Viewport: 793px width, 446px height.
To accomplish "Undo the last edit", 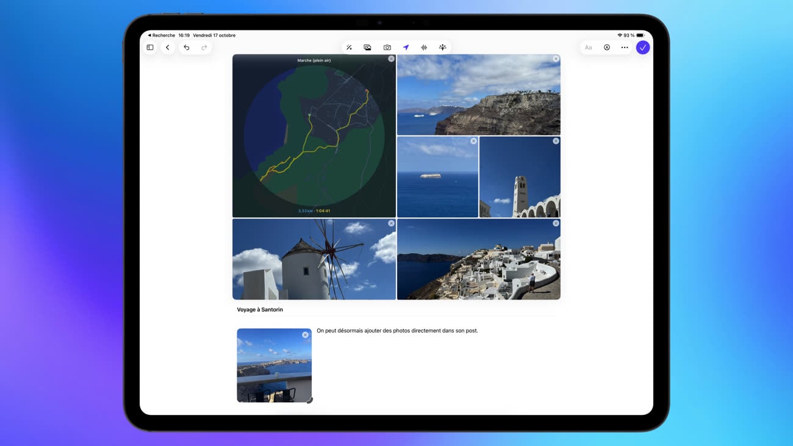I will coord(187,48).
